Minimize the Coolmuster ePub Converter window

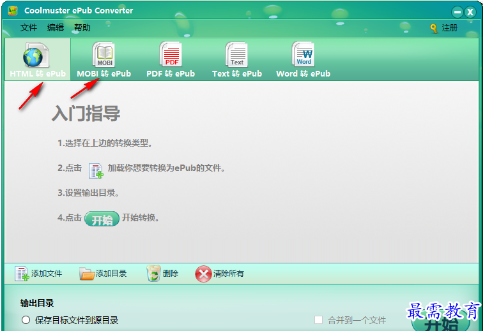coord(457,12)
